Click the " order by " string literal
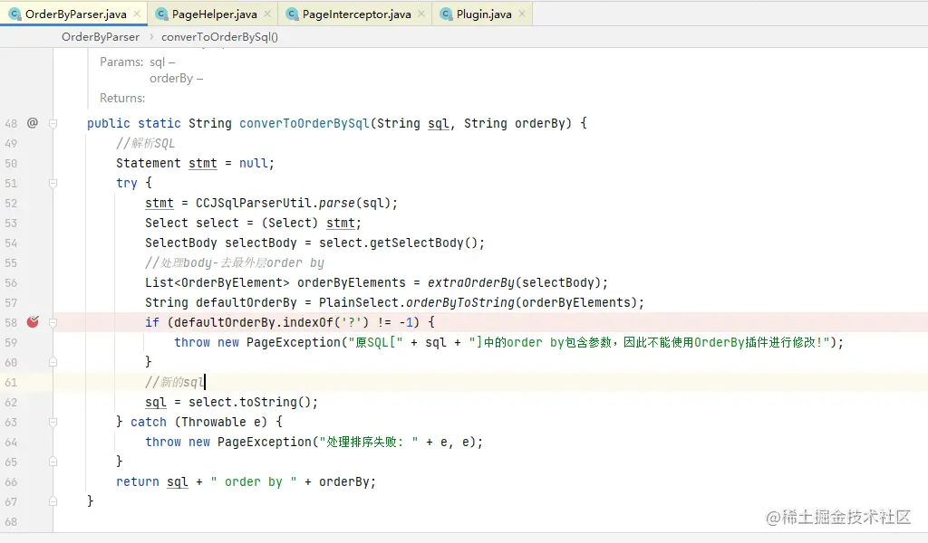Image resolution: width=928 pixels, height=543 pixels. pos(254,482)
